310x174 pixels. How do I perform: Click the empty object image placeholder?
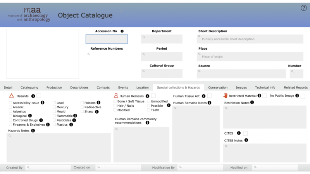click(x=43, y=54)
